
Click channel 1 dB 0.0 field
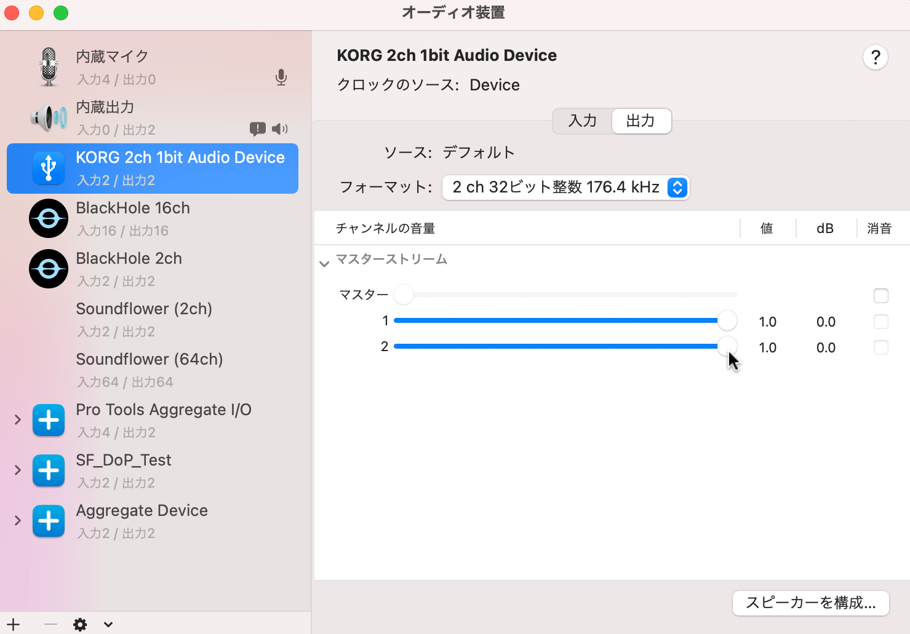click(826, 322)
